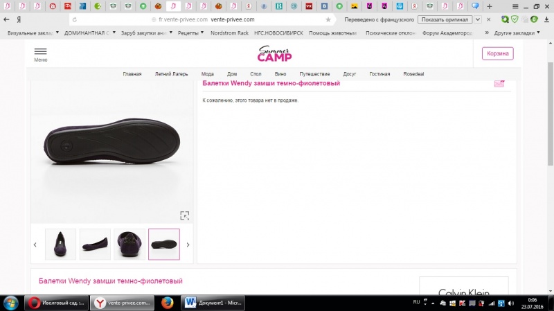Open Стол navigation item
554x311 pixels.
(x=256, y=74)
